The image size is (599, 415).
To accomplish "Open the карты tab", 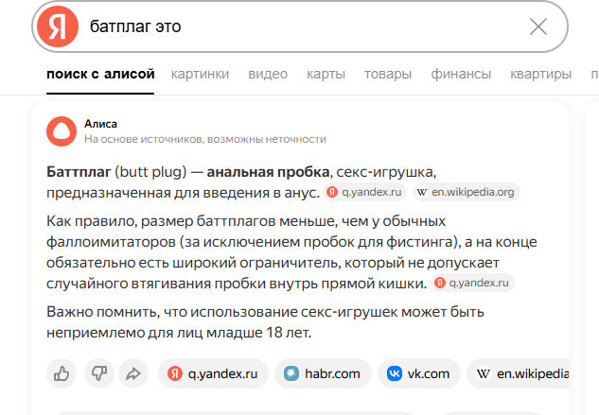I will coord(326,75).
